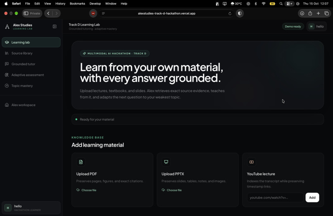Open the Edit menu
Image resolution: width=333 pixels, height=216 pixels.
point(37,4)
